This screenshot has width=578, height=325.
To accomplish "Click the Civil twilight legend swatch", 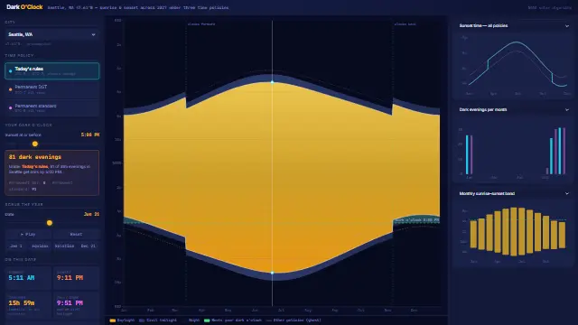I will point(142,320).
